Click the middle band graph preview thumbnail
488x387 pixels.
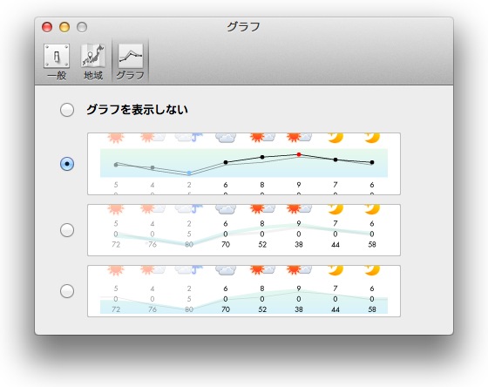click(244, 230)
